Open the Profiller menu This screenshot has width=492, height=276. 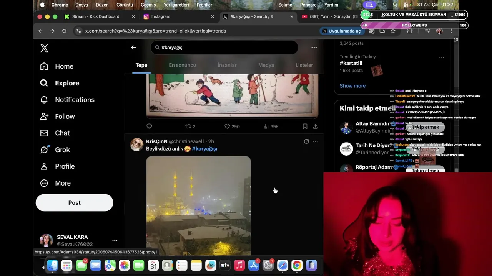tap(204, 5)
